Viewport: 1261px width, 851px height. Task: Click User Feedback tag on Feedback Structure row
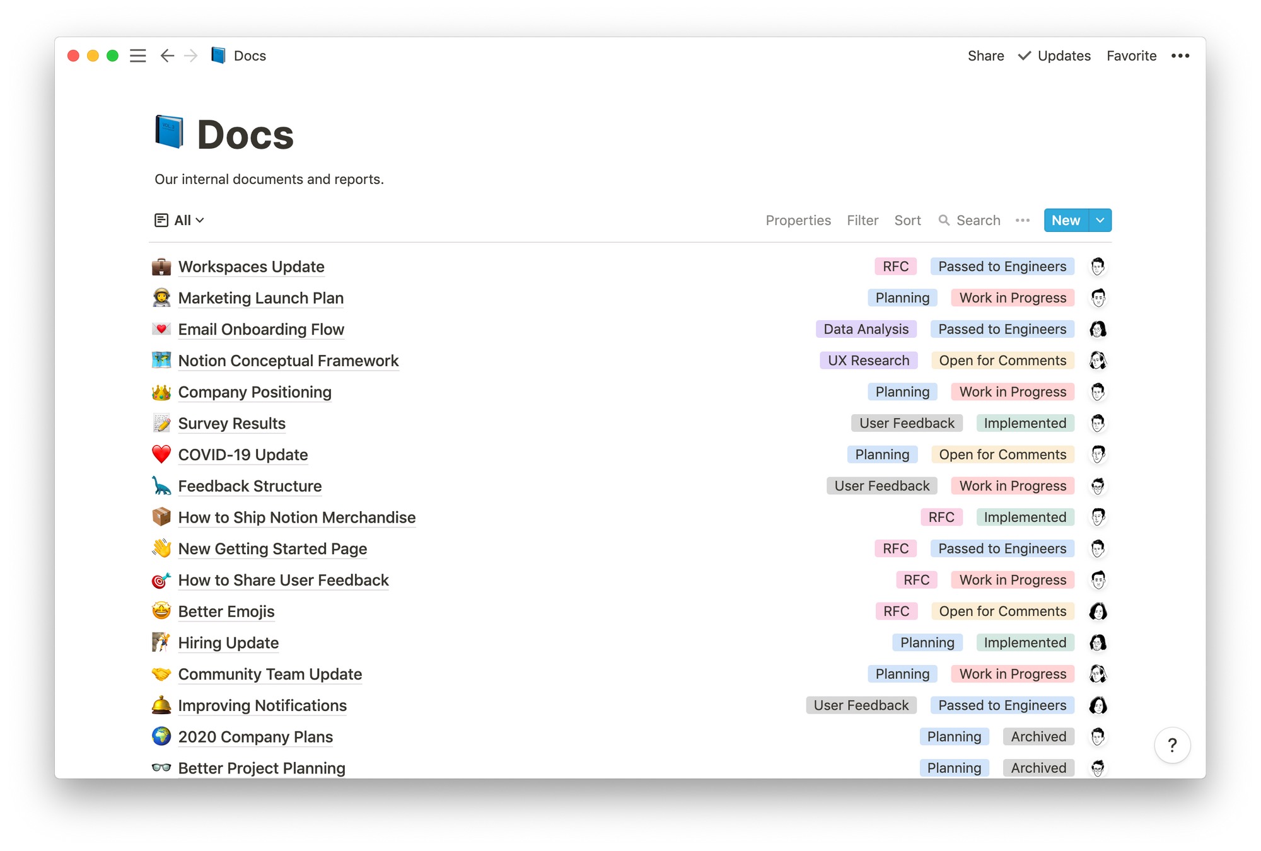[881, 486]
